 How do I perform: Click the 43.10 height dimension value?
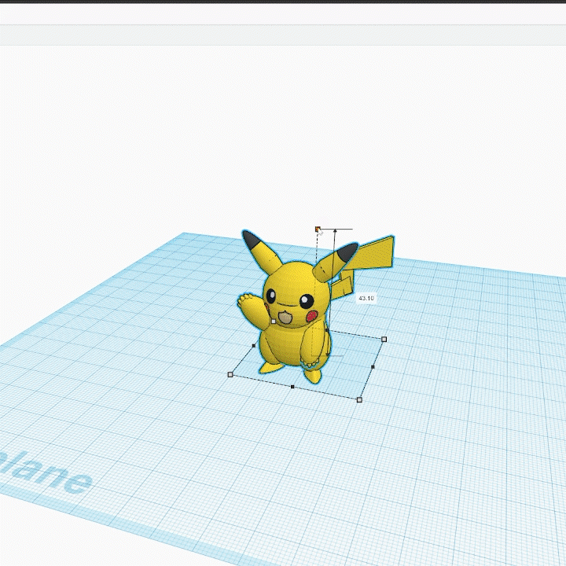pyautogui.click(x=366, y=298)
